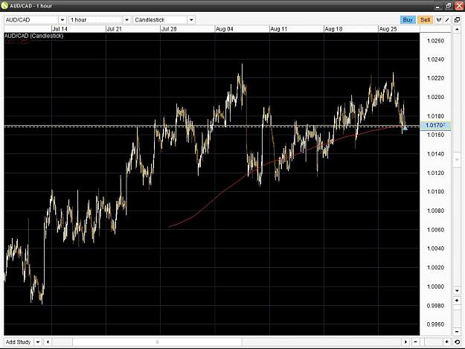Click the Aug 18 date label

tap(333, 29)
